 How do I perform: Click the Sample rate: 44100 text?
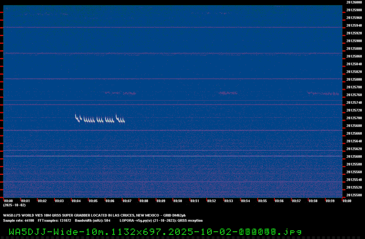pos(18,220)
